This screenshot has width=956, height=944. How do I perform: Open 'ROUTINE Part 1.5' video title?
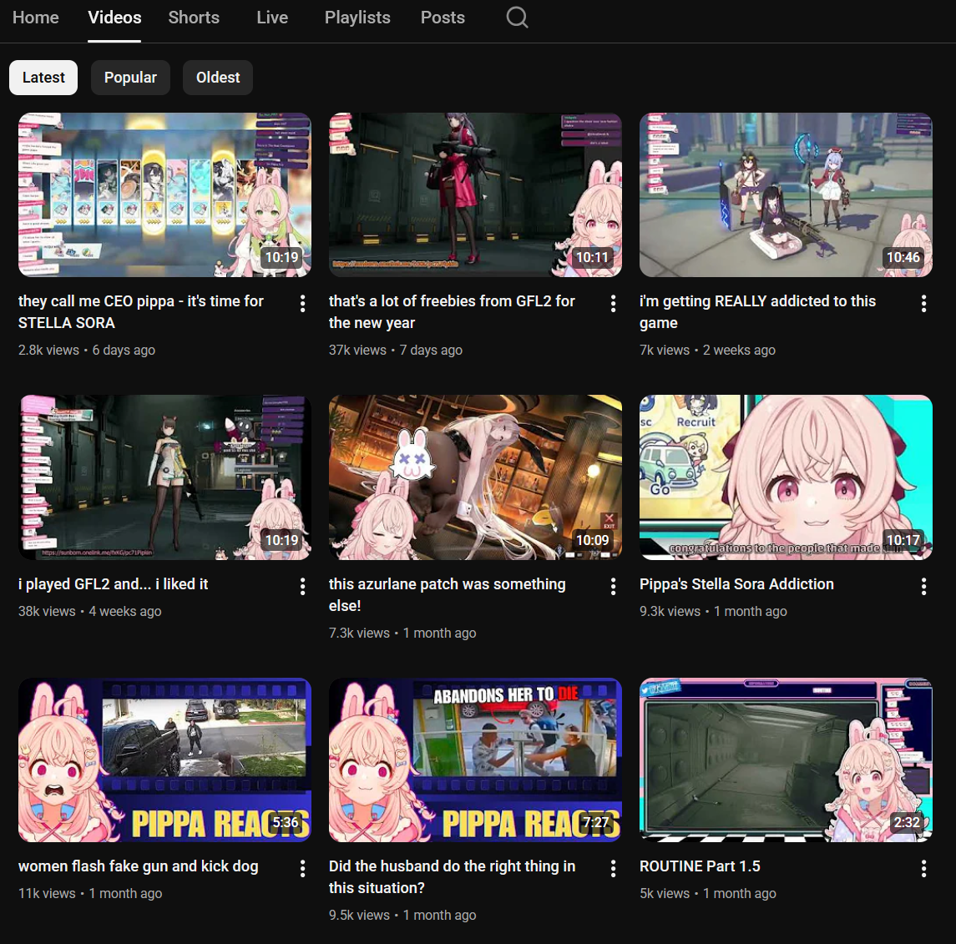(700, 866)
